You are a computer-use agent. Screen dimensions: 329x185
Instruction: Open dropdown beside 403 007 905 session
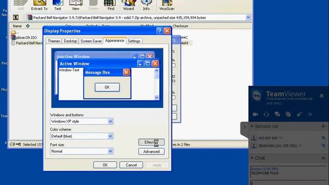tap(281, 138)
